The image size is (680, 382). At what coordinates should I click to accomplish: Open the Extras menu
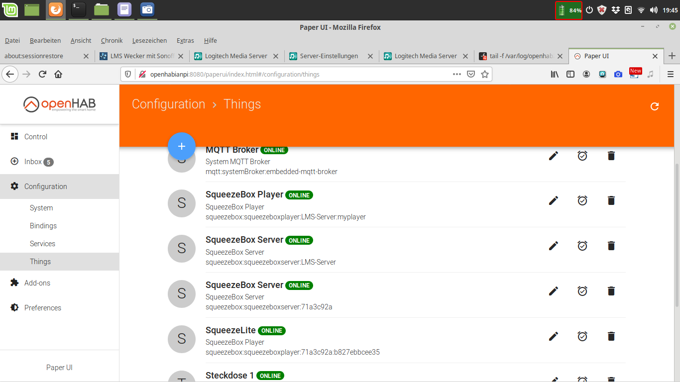coord(185,40)
